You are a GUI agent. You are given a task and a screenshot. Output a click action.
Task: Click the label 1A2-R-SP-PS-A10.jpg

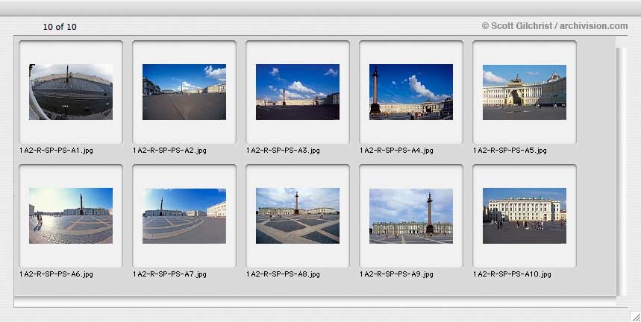pos(512,274)
